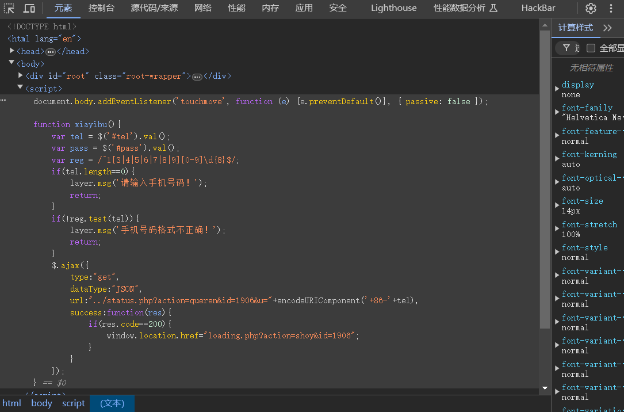Open DevTools settings gear
Image resolution: width=624 pixels, height=412 pixels.
point(591,8)
